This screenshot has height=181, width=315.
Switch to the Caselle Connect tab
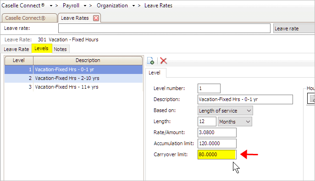(x=29, y=18)
